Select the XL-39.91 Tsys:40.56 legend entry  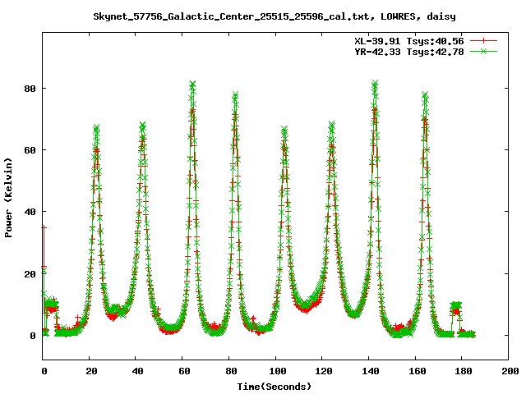point(409,41)
